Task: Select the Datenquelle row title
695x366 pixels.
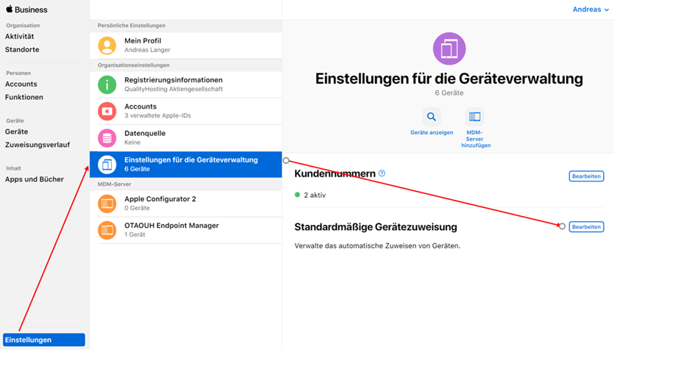Action: click(x=145, y=133)
